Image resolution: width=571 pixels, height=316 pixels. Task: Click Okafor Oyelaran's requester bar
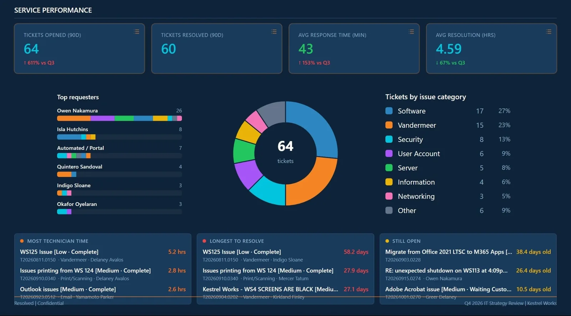click(x=120, y=212)
